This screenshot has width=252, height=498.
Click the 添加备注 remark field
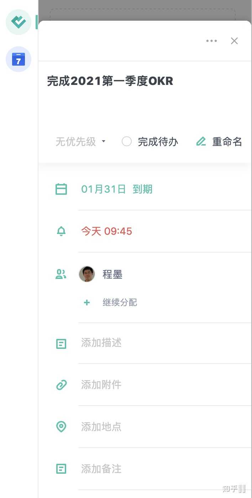click(101, 469)
